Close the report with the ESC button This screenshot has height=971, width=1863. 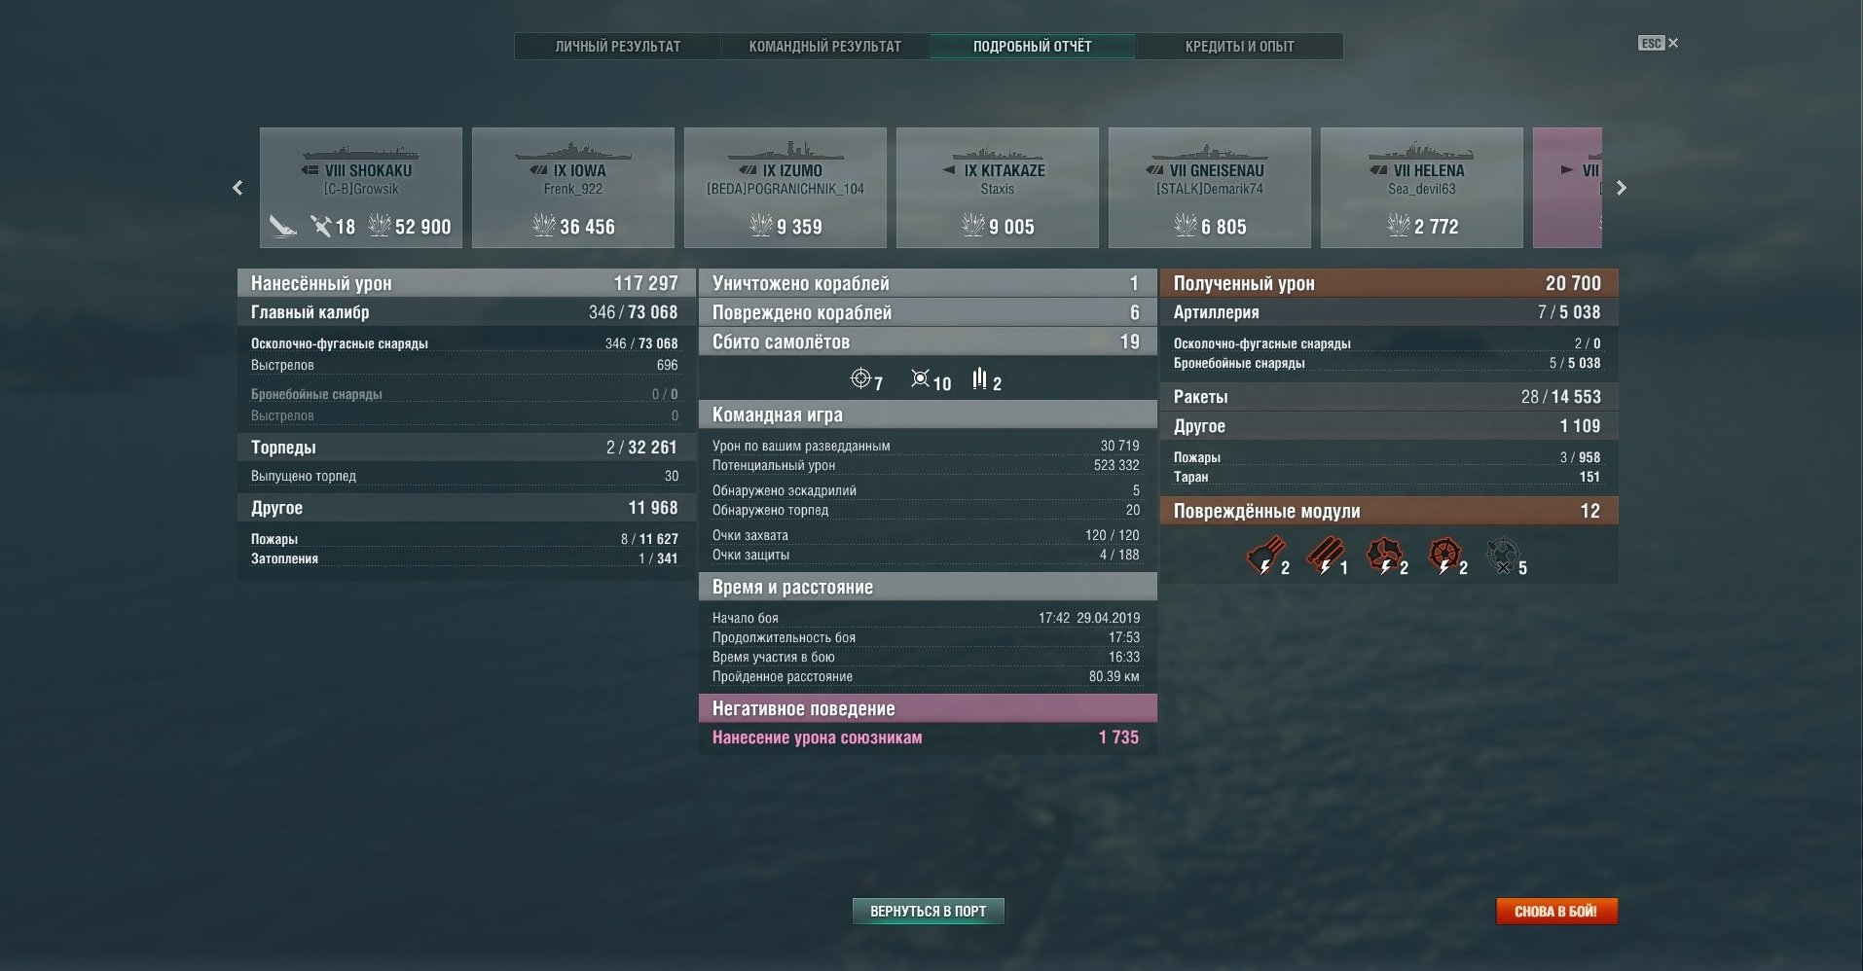1658,43
